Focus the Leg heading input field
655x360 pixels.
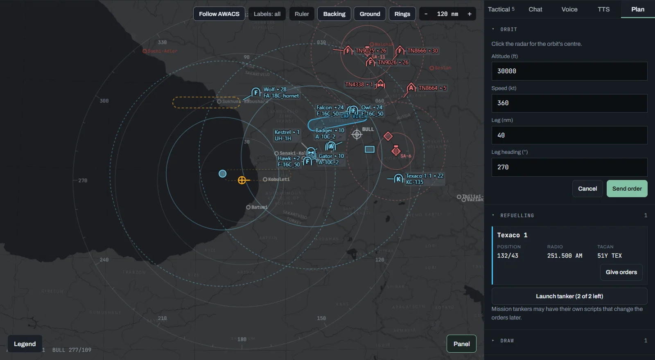(569, 167)
